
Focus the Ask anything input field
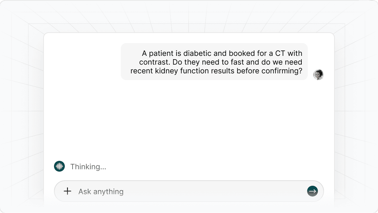[189, 191]
